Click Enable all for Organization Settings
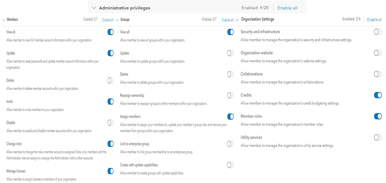386x183 pixels. (x=374, y=19)
